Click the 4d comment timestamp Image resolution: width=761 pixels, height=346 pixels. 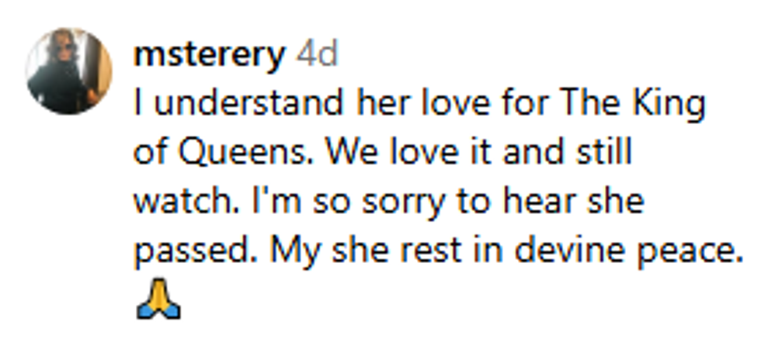[318, 57]
